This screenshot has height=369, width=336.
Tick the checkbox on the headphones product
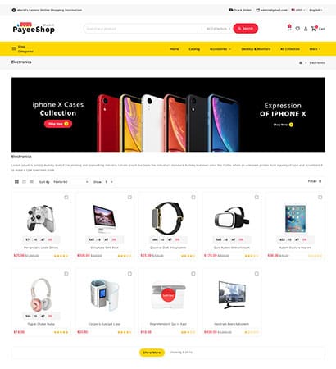(x=66, y=274)
